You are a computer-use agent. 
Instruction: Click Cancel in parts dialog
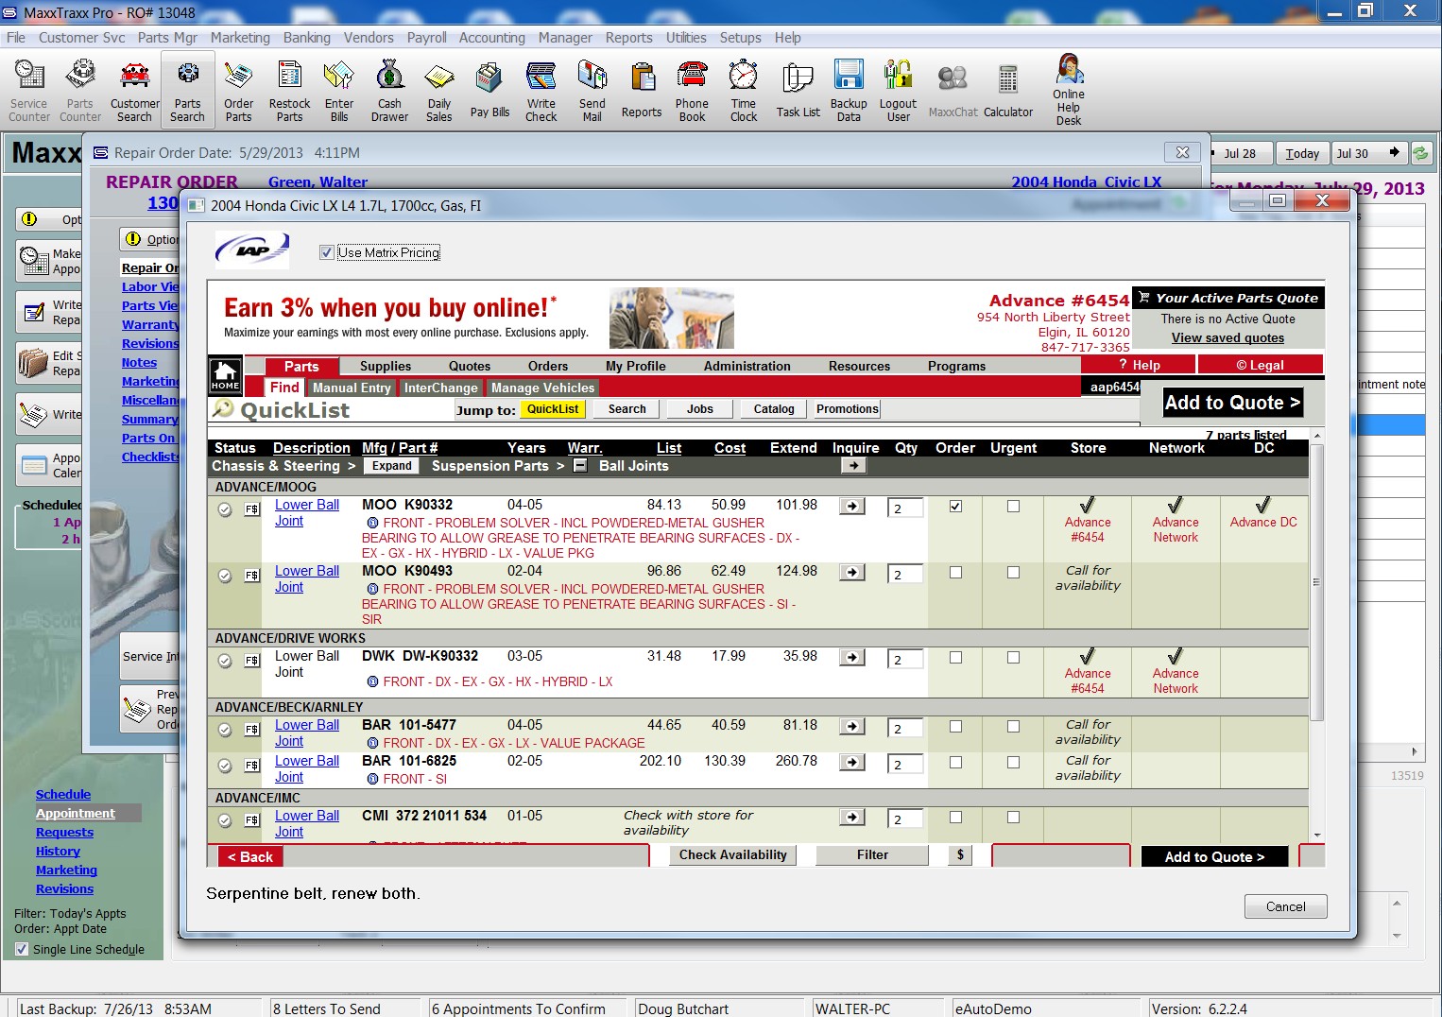[1285, 906]
